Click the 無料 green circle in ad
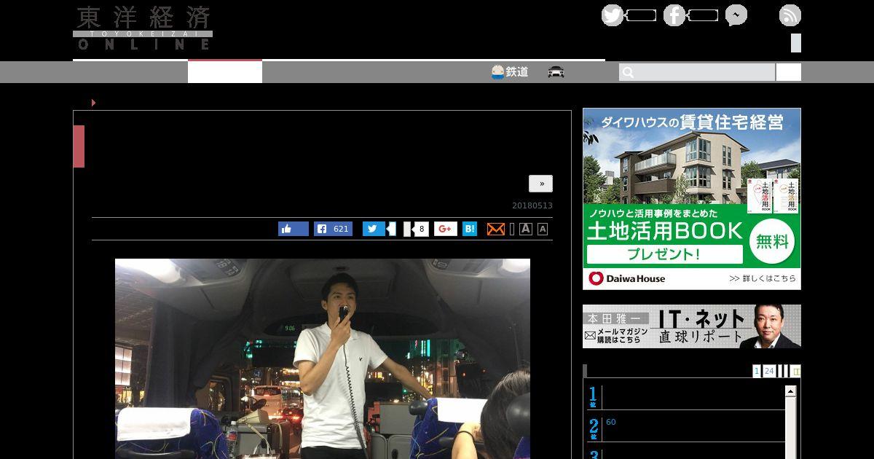 click(x=772, y=241)
